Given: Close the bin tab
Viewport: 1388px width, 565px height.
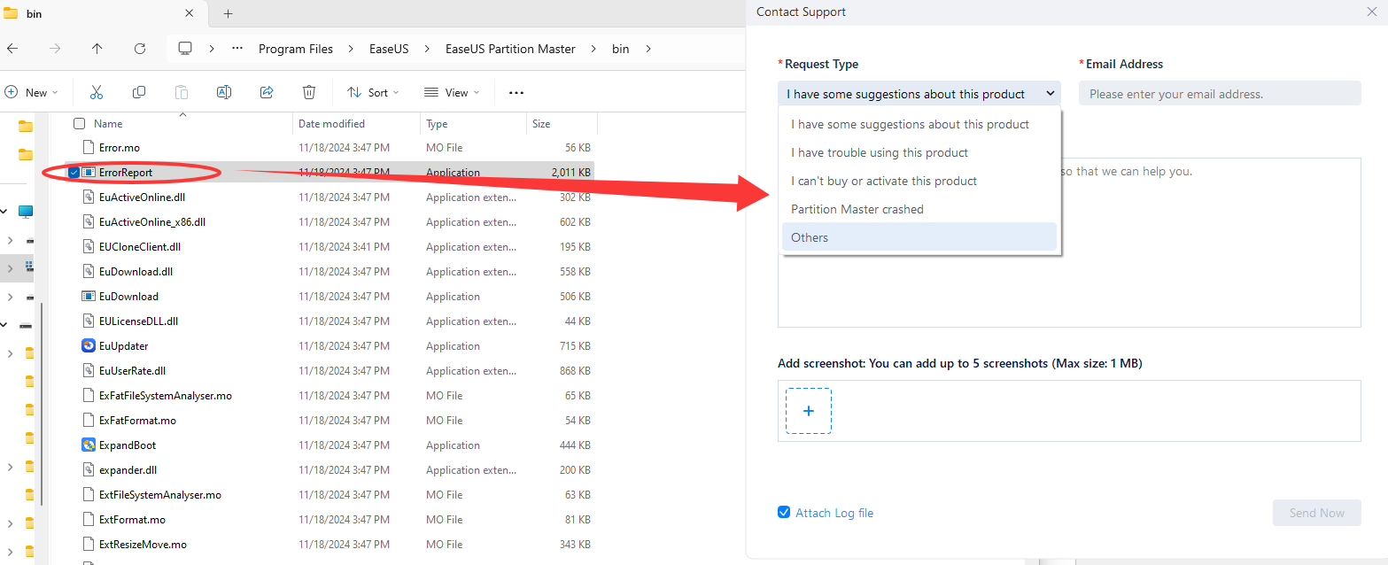Looking at the screenshot, I should pyautogui.click(x=190, y=14).
